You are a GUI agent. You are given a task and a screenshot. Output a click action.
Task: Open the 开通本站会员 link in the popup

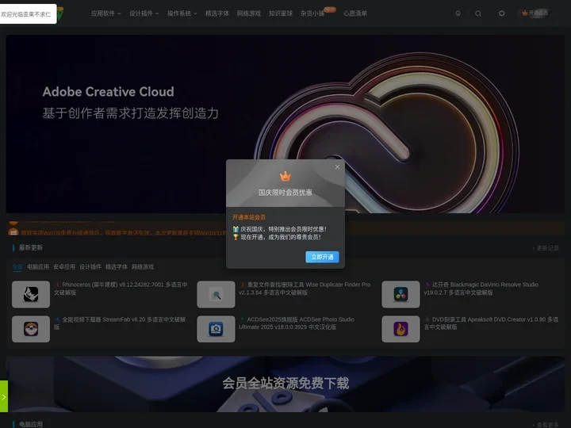point(249,217)
